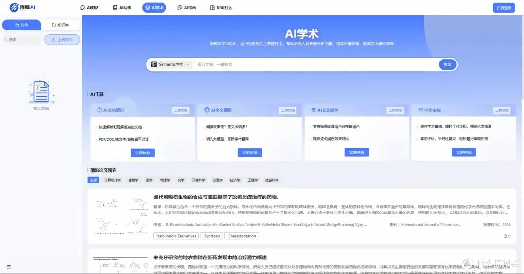Focus the sidebar 搜索 field

(22, 40)
